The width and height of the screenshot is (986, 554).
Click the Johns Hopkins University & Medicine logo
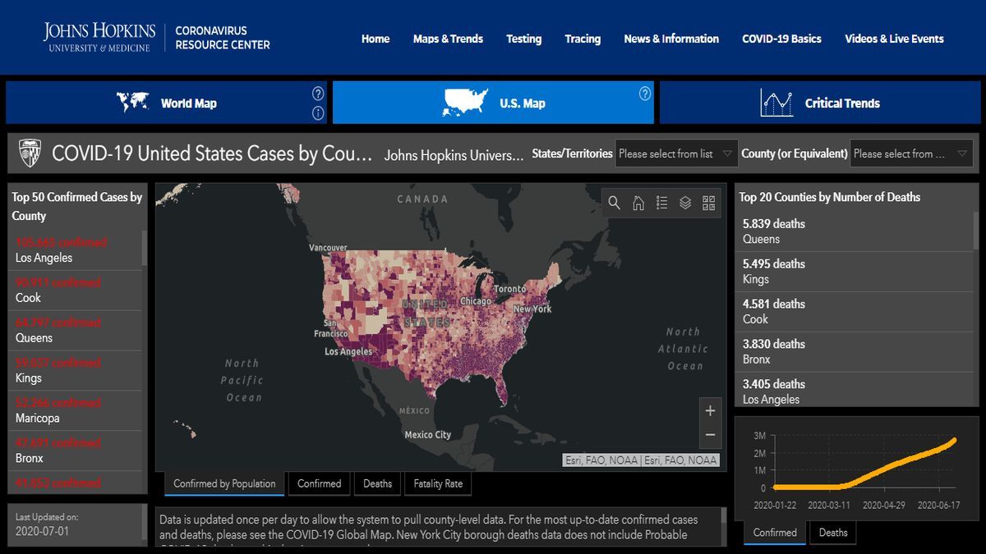99,37
